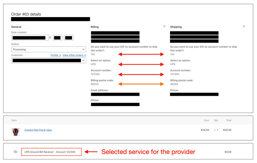Click the Qty column header
This screenshot has height=163, width=257.
216,121
